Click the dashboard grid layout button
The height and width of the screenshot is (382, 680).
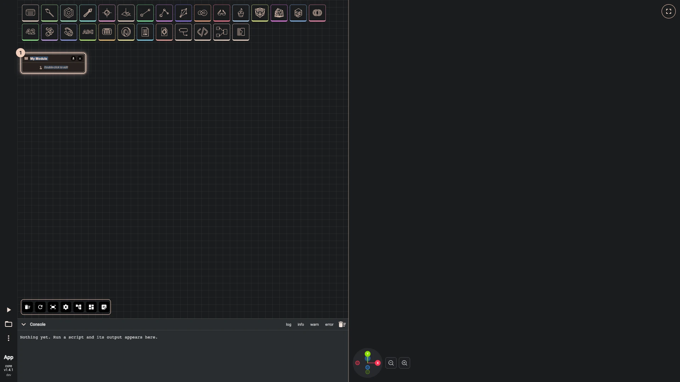point(91,307)
